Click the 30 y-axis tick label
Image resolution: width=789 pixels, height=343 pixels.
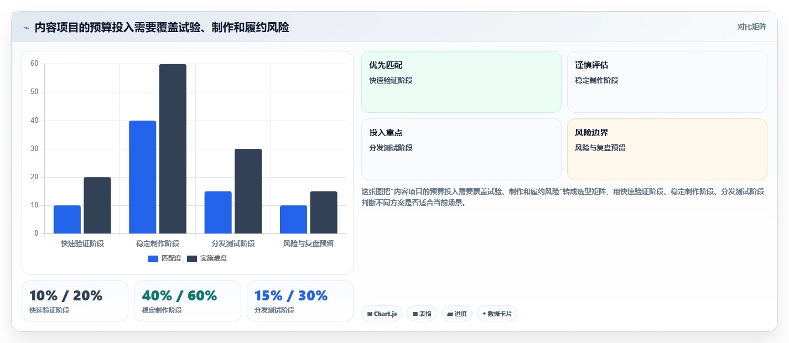tap(34, 149)
